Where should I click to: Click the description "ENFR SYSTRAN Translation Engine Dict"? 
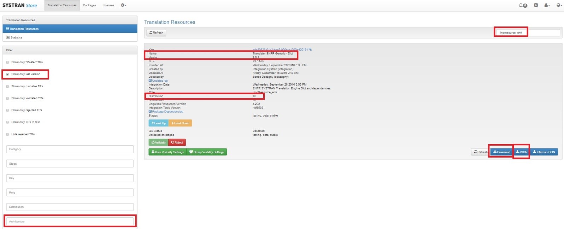[x=292, y=88]
